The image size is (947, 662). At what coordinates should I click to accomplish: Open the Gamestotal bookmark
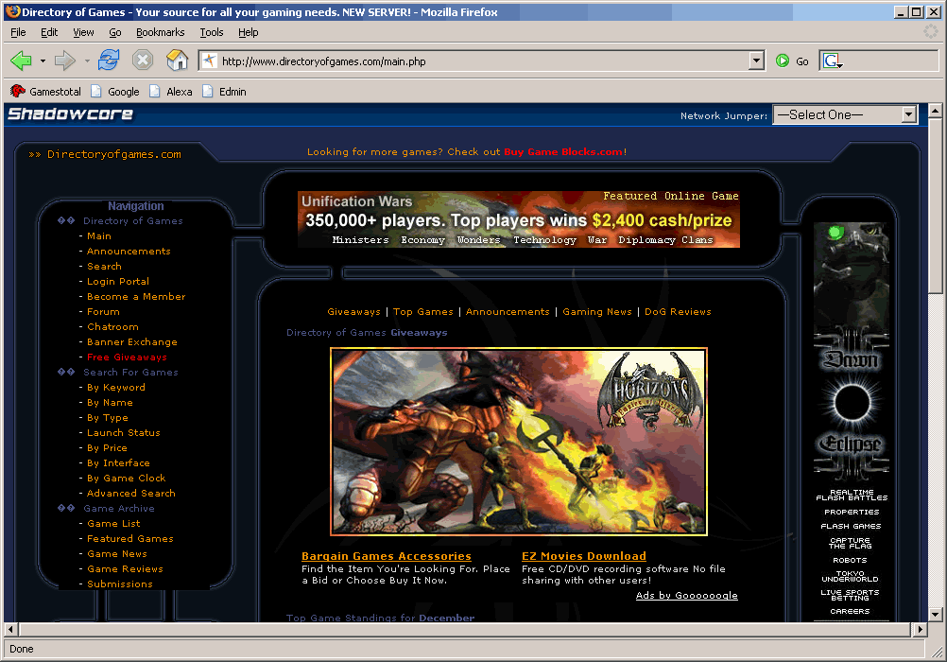(x=49, y=92)
